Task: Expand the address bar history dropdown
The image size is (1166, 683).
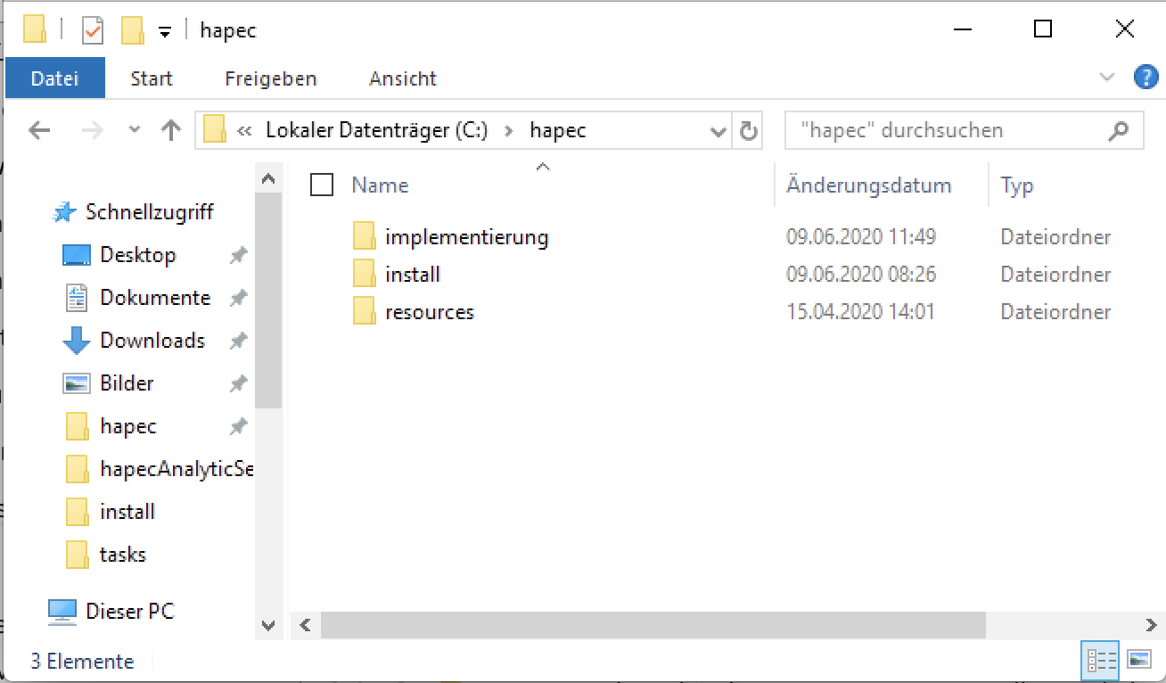Action: coord(718,132)
